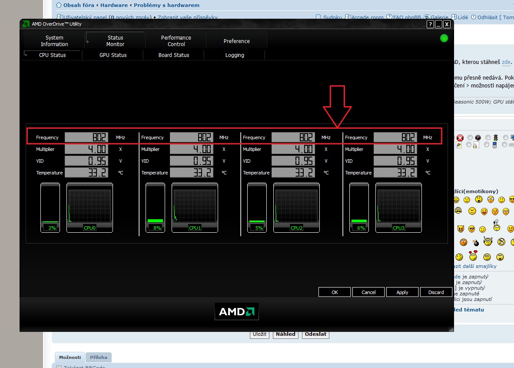Viewport: 514px width, 368px height.
Task: Open OverDrive help with the question mark button
Action: [x=431, y=24]
